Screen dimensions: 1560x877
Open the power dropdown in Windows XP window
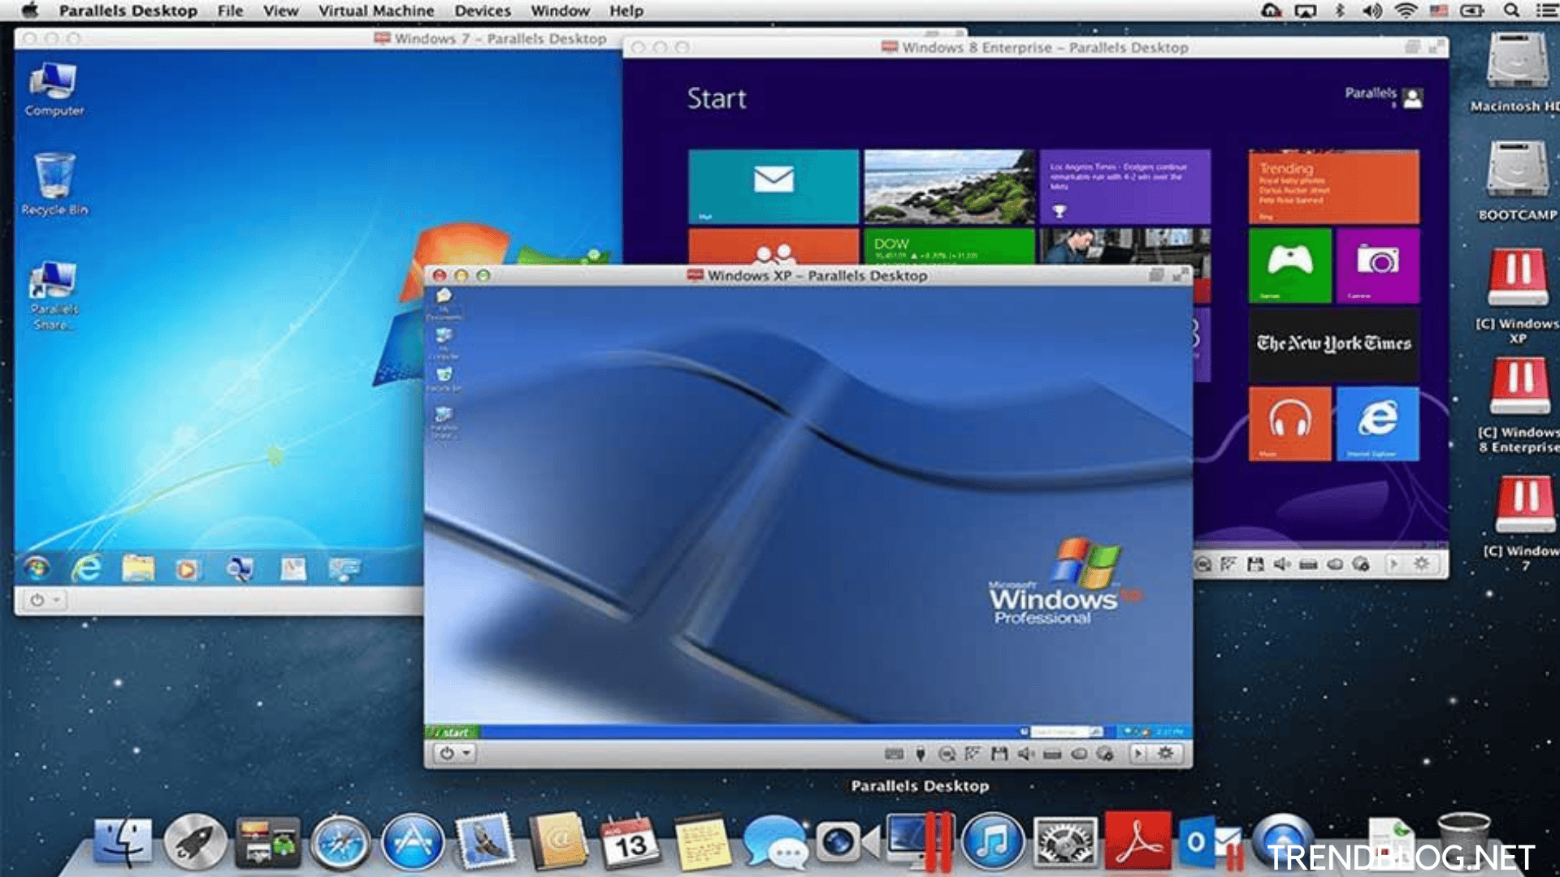[x=455, y=754]
